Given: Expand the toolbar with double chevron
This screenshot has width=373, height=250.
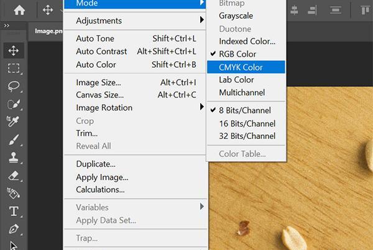Looking at the screenshot, I should (x=7, y=25).
